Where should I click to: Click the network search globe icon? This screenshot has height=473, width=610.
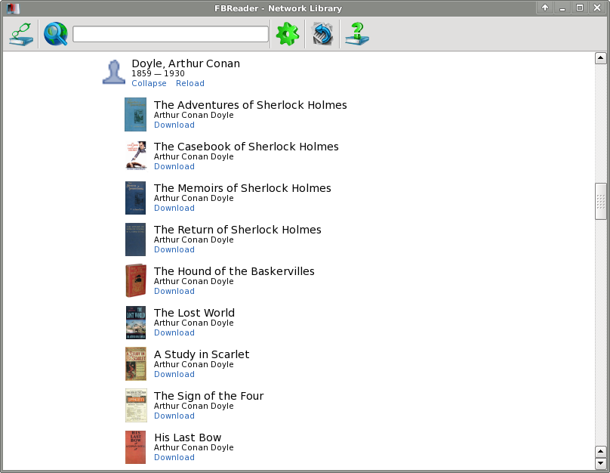pyautogui.click(x=56, y=34)
